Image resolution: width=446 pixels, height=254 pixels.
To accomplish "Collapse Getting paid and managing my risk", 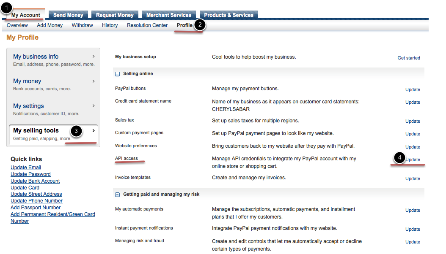I will click(x=117, y=195).
